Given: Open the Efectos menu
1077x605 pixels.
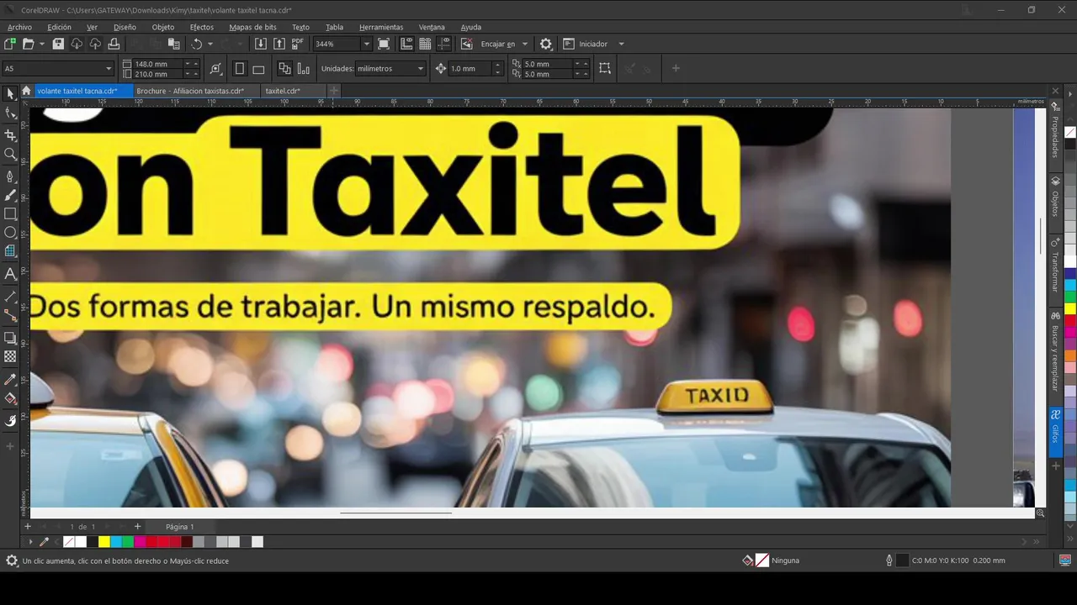Looking at the screenshot, I should (x=202, y=27).
